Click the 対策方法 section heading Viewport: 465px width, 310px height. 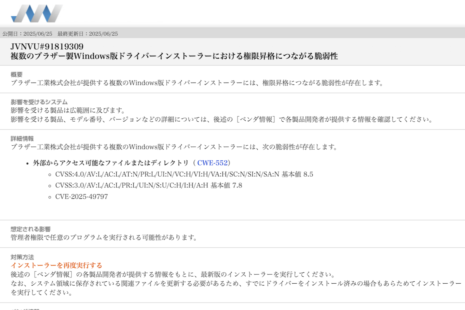22,257
